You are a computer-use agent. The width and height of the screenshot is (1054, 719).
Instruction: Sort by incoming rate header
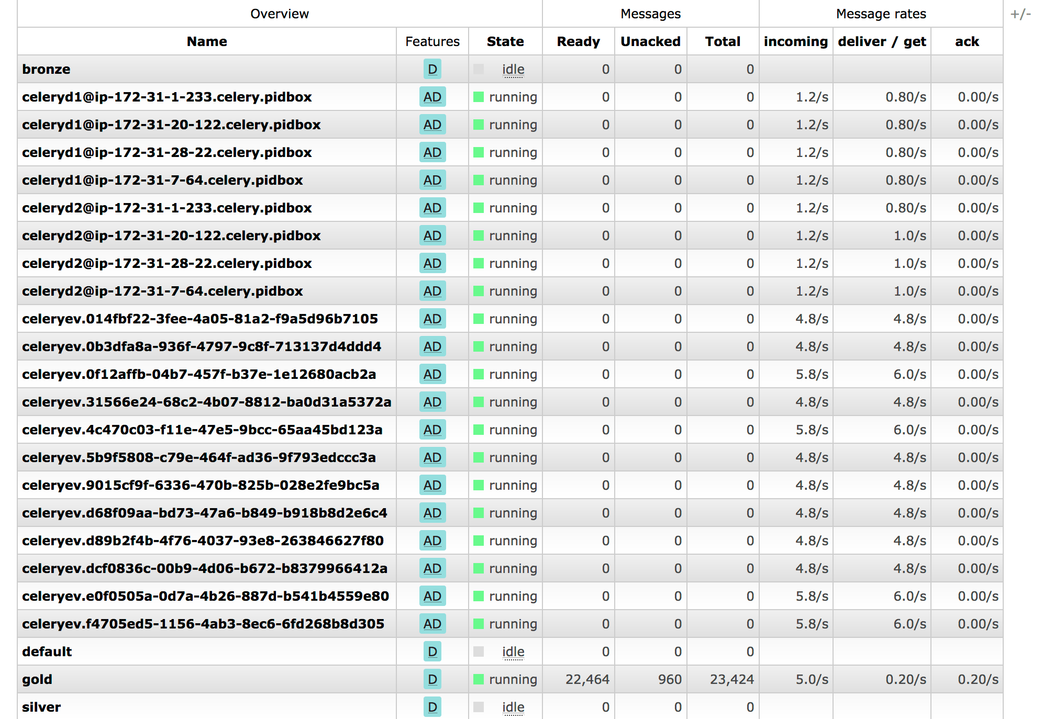coord(796,41)
